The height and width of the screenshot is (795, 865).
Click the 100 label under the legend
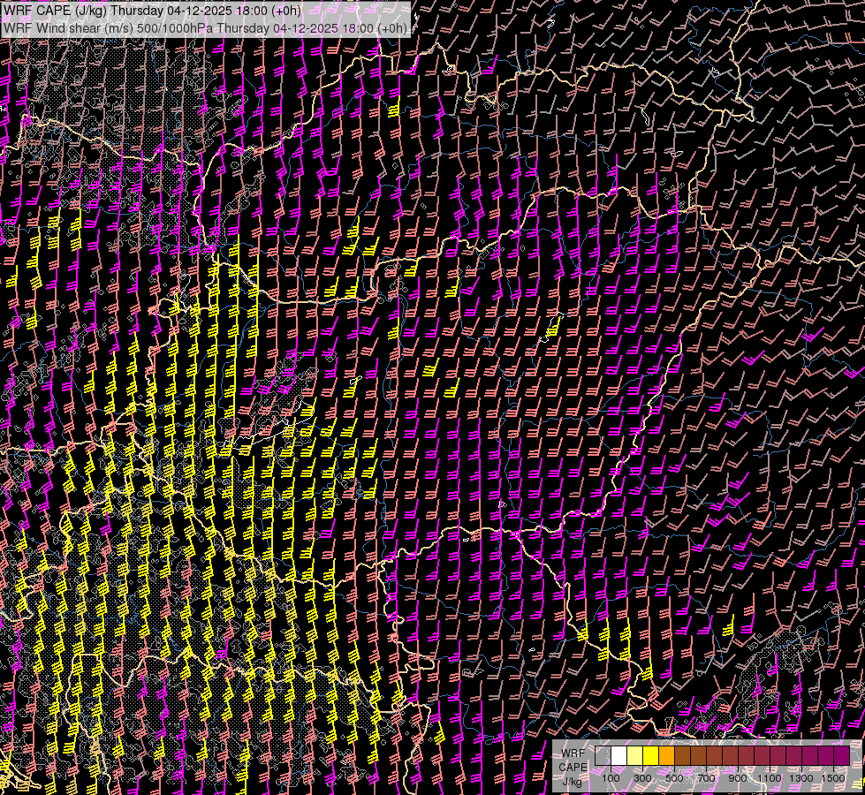click(611, 778)
